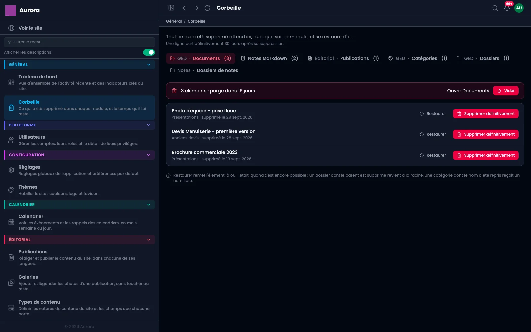Go back with the left arrow icon
Image resolution: width=531 pixels, height=332 pixels.
185,8
